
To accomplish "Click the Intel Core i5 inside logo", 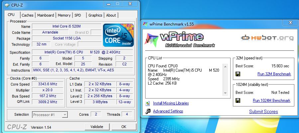I will pos(118,35).
